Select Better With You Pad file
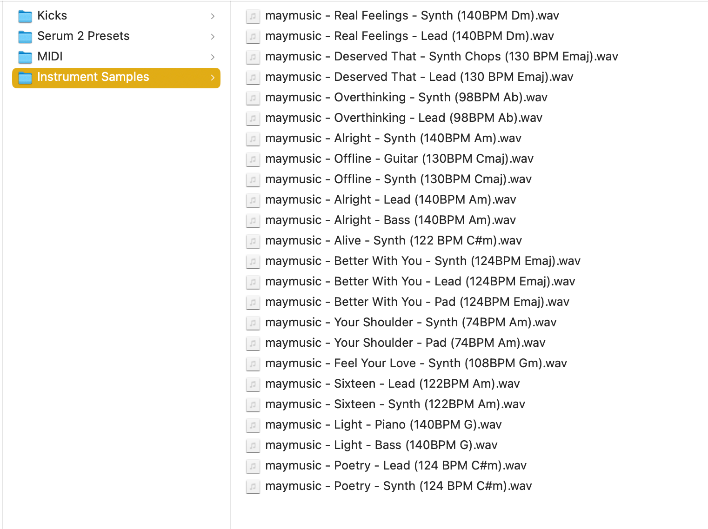This screenshot has height=529, width=708. tap(417, 302)
